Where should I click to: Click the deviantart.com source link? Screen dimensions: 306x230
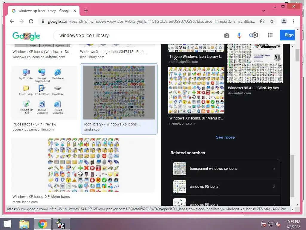(x=239, y=93)
